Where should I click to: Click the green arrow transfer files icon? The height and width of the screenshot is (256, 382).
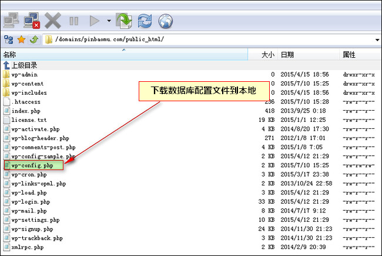[x=124, y=21]
